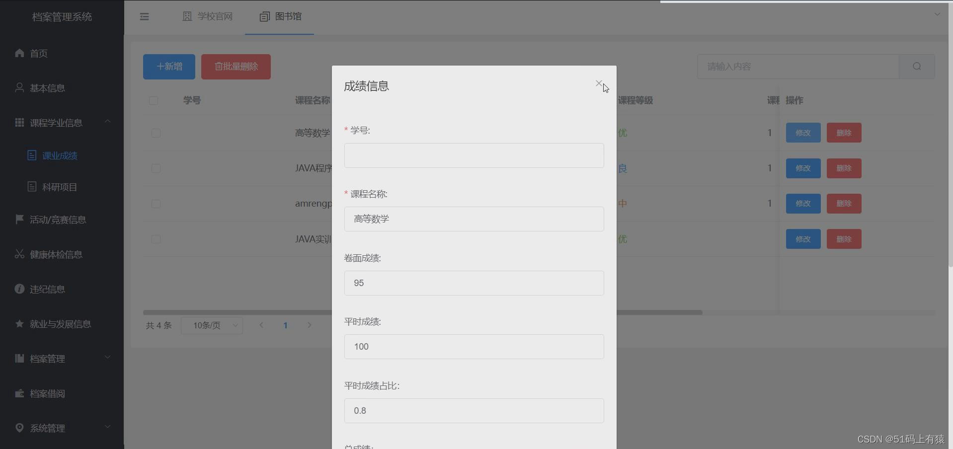This screenshot has width=953, height=449.
Task: Click the 违纪信息 info icon
Action: (x=19, y=289)
